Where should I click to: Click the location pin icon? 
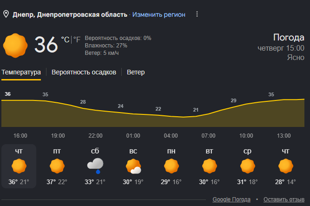(x=6, y=14)
